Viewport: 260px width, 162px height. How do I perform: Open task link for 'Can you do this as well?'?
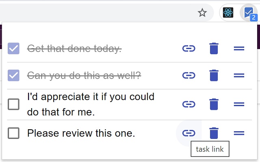(188, 75)
